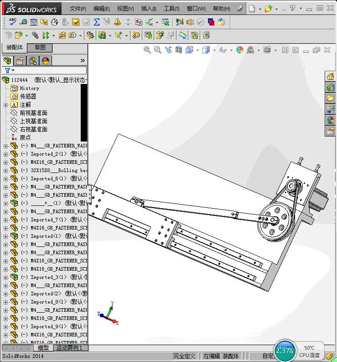Run the ABC spelling checker tool
337x362 pixels.
coord(12,22)
